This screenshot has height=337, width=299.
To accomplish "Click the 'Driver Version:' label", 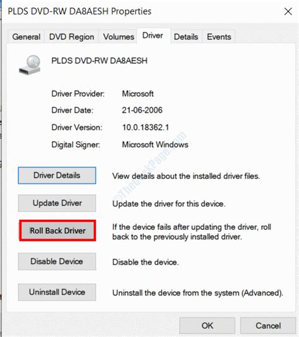I will (77, 127).
